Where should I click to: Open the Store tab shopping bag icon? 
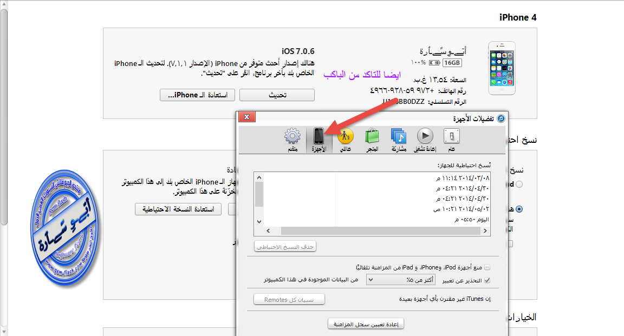pos(372,140)
